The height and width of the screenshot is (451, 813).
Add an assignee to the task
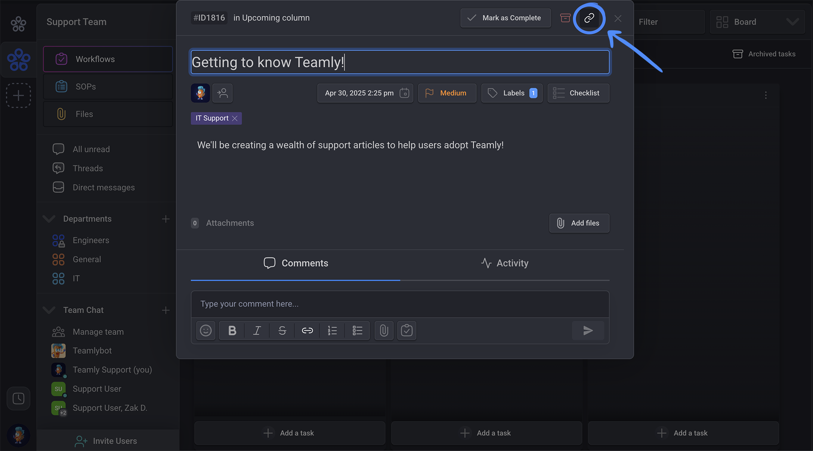click(222, 93)
